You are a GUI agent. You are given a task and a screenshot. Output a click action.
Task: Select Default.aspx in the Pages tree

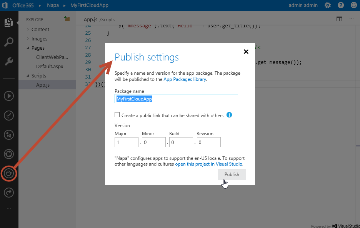(49, 66)
